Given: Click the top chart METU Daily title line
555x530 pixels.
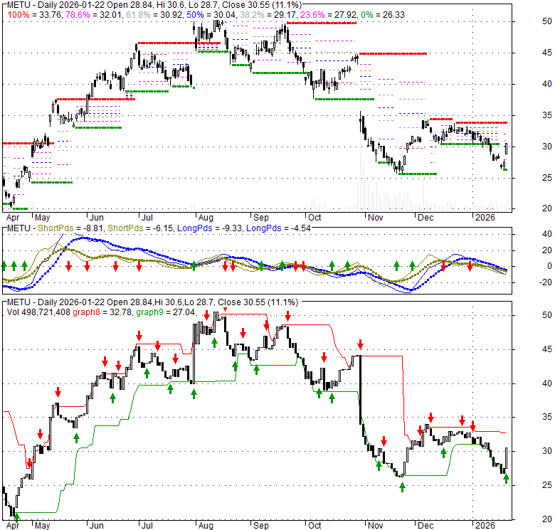Looking at the screenshot, I should coord(154,5).
